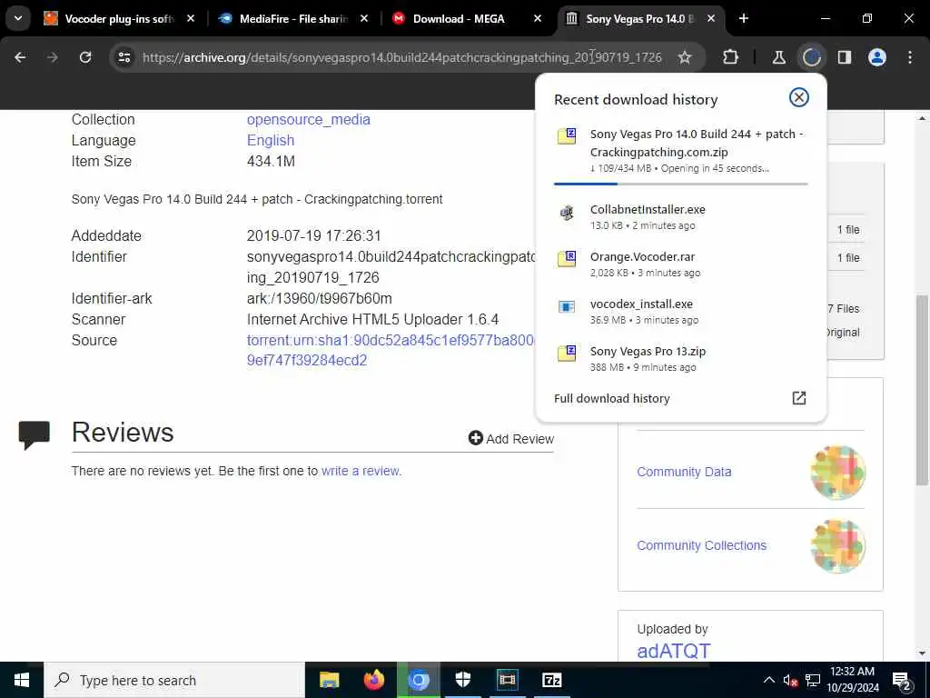Open File Explorer from taskbar
The image size is (930, 698).
(329, 680)
